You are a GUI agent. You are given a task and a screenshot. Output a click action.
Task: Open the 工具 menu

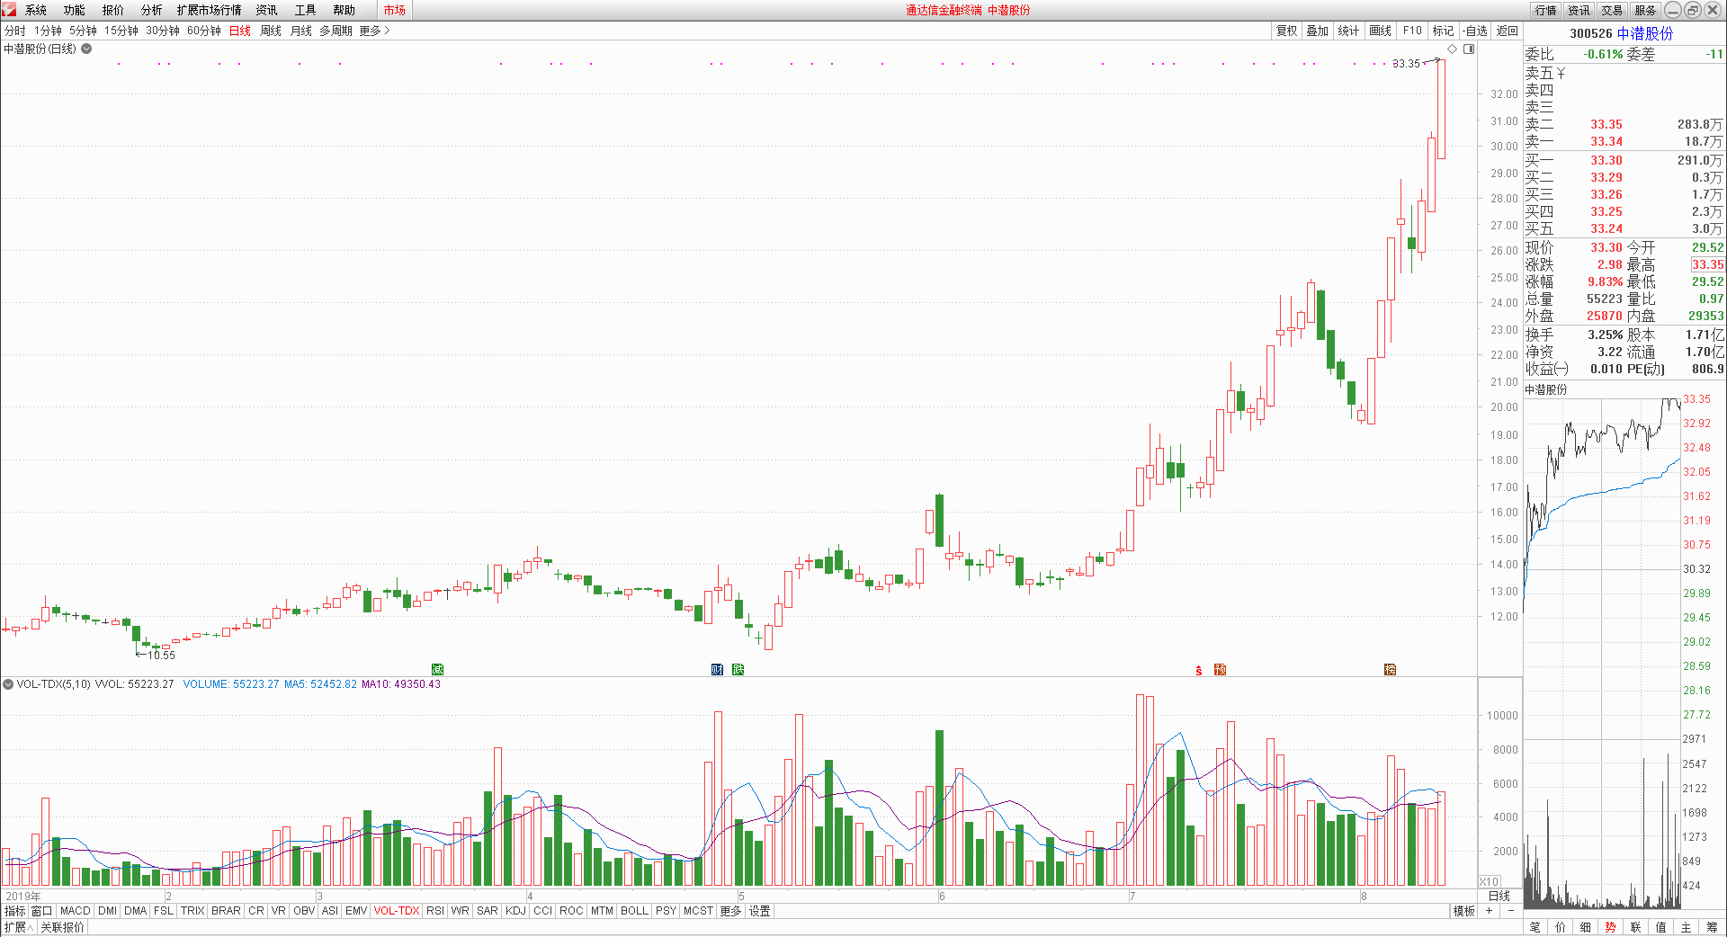point(306,10)
